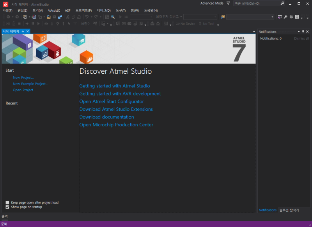Open Getting started with Atmel Studio link
Image resolution: width=312 pixels, height=227 pixels.
tap(115, 86)
